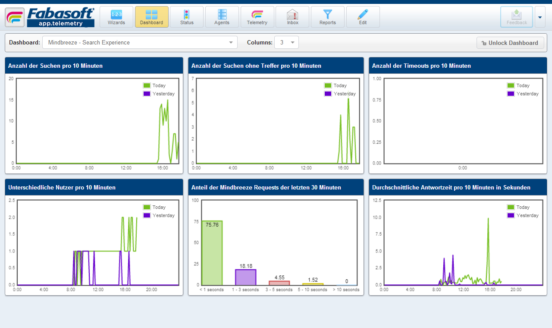
Task: Open the Dashboard selection dropdown
Action: coord(140,42)
